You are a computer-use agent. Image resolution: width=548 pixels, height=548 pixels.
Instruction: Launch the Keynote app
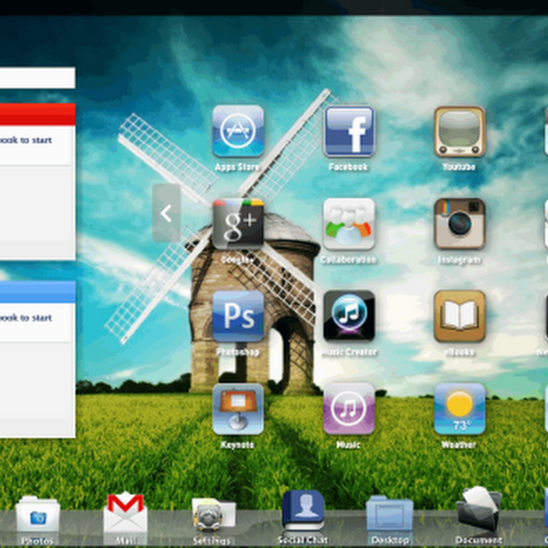pyautogui.click(x=238, y=409)
